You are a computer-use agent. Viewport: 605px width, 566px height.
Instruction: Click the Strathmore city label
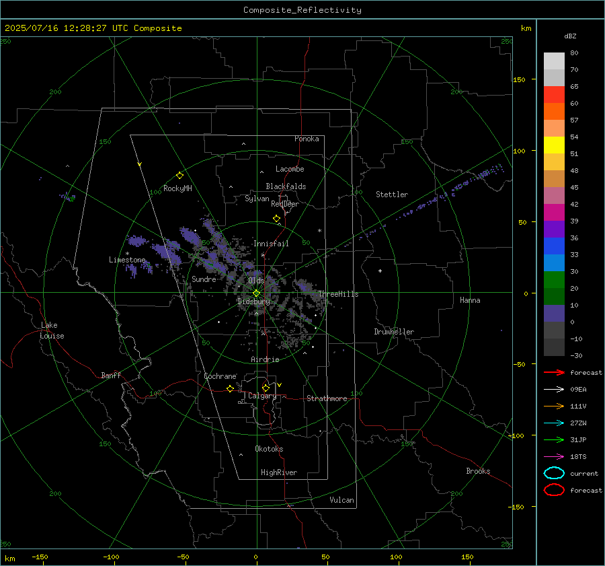pos(327,398)
